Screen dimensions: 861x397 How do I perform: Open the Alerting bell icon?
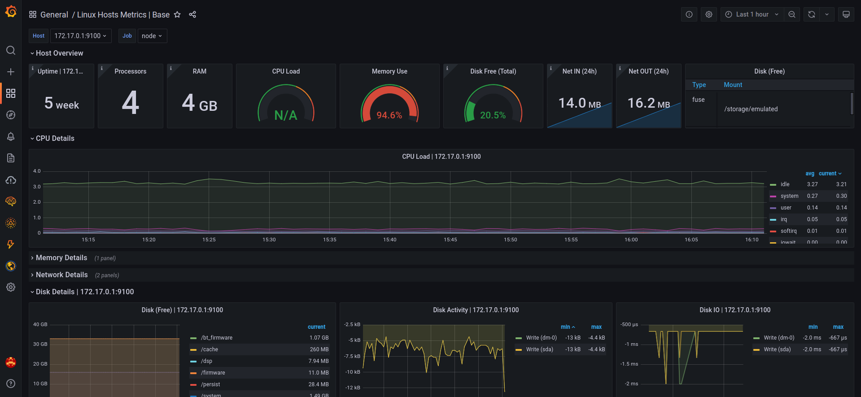coord(11,136)
